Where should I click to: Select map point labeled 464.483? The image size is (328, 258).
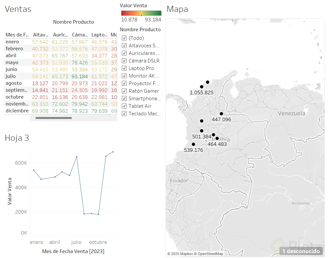(x=217, y=138)
